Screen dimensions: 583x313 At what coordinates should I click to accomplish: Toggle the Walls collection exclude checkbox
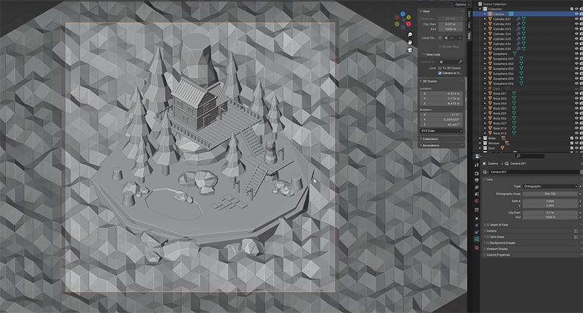coord(572,138)
